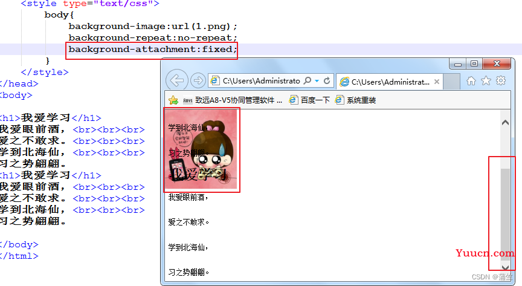Click the scrollbar up arrow in browser
Image resolution: width=522 pixels, height=286 pixels.
coord(505,123)
